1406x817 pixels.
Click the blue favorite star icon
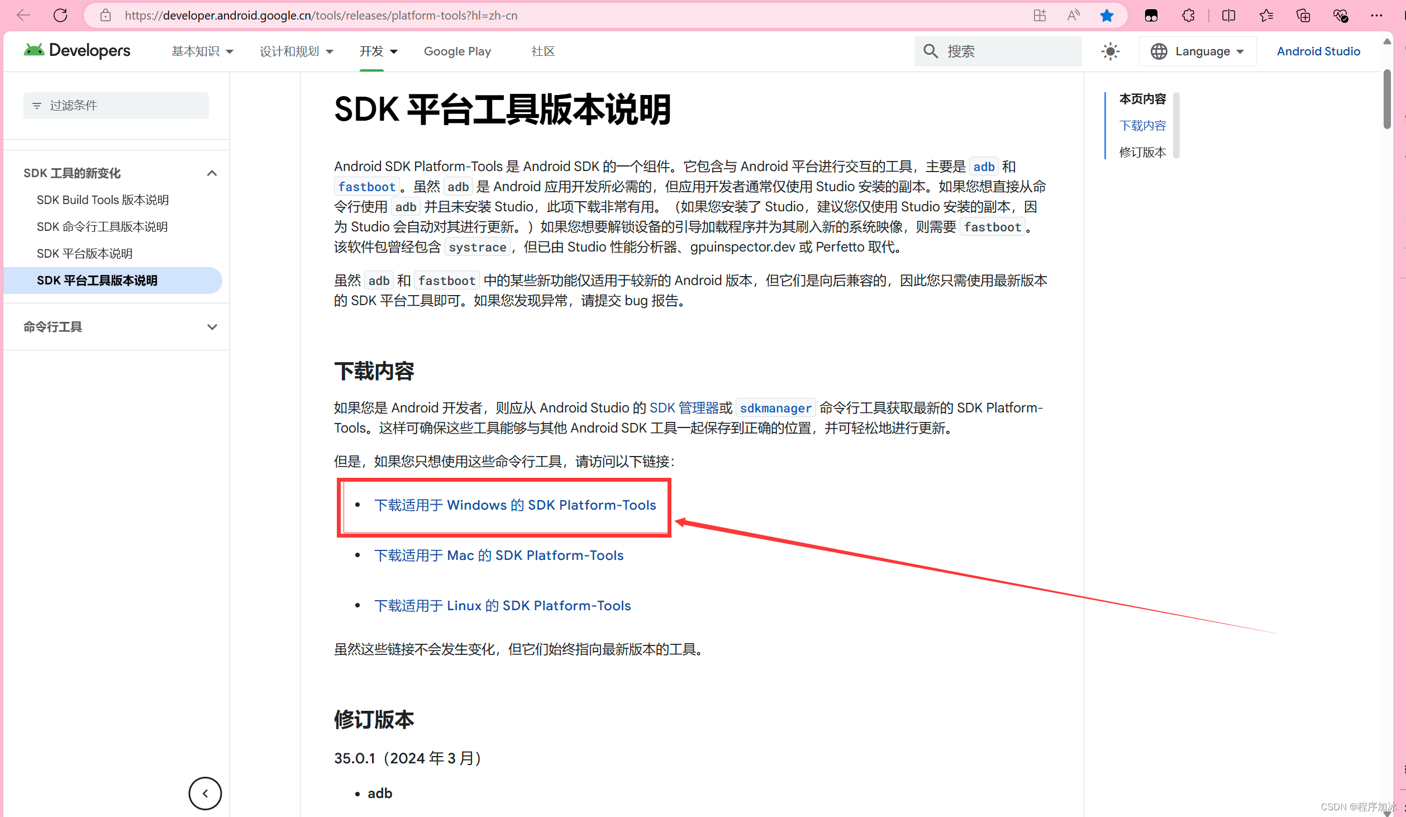click(1107, 15)
